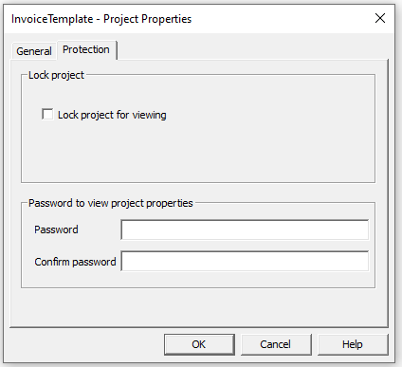
Task: Click the 'Confirm password' field label
Action: coord(75,262)
